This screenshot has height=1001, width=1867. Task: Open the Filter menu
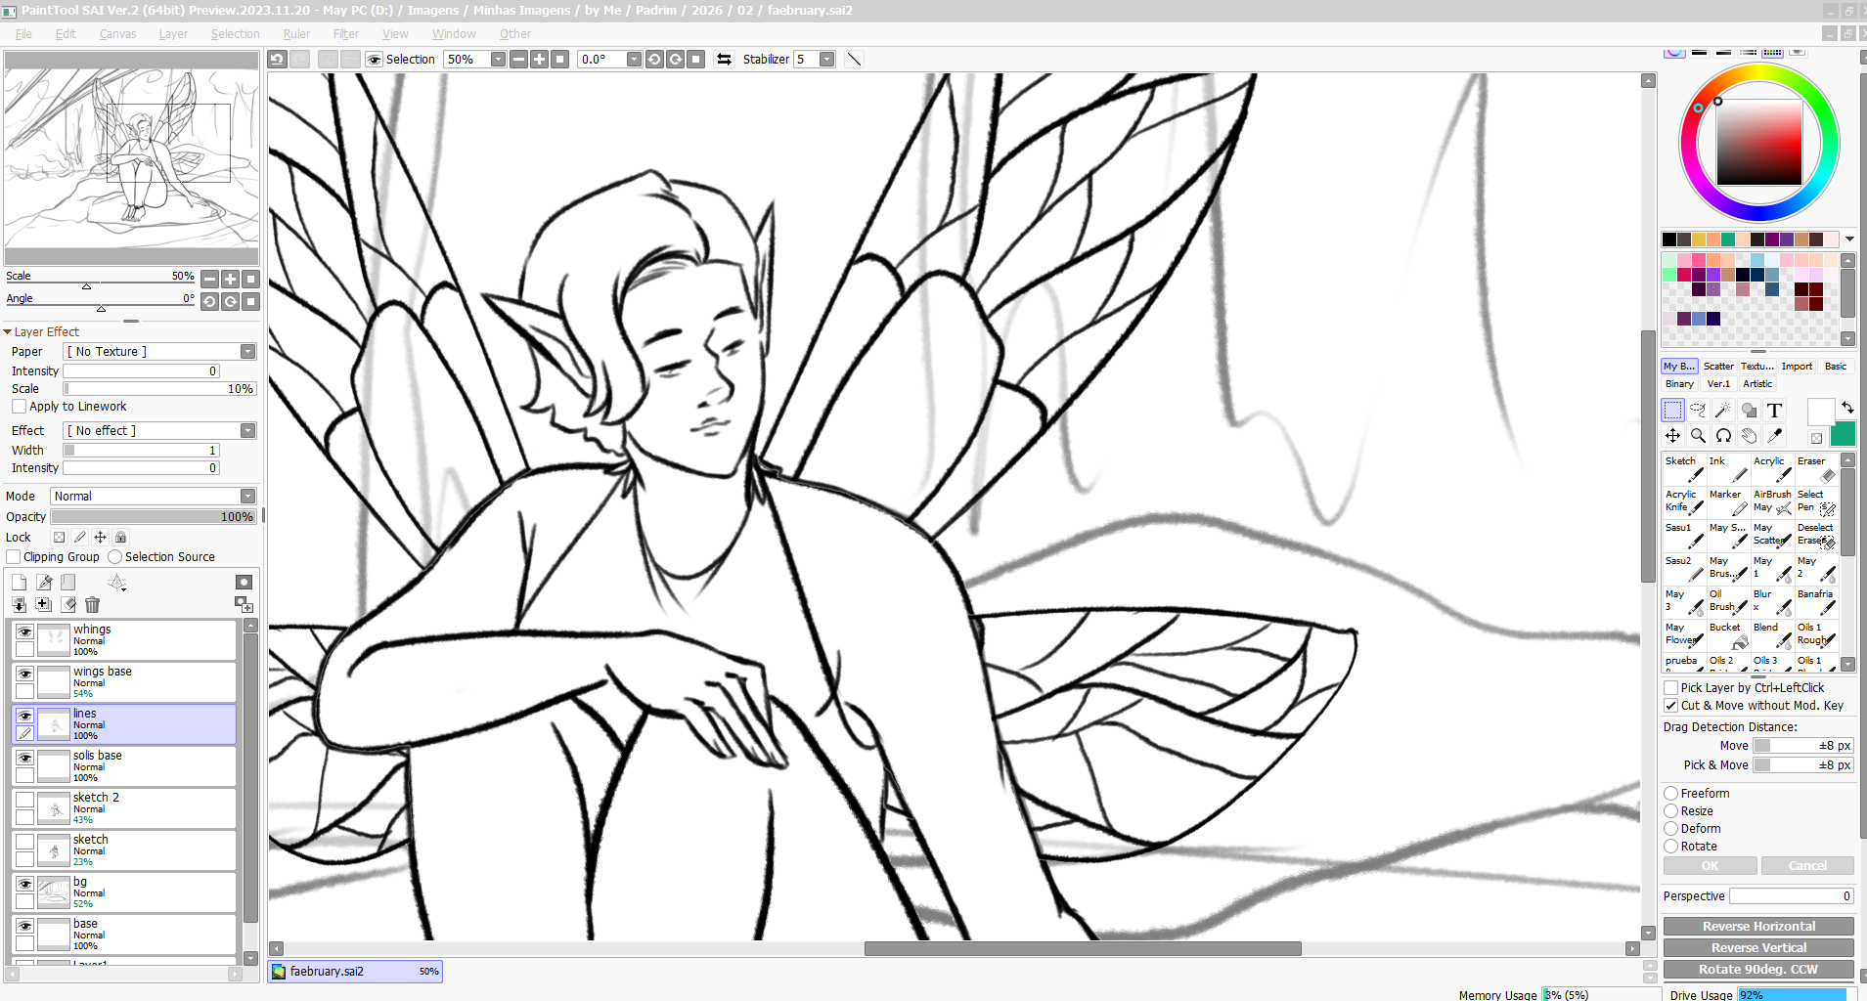[x=345, y=34]
